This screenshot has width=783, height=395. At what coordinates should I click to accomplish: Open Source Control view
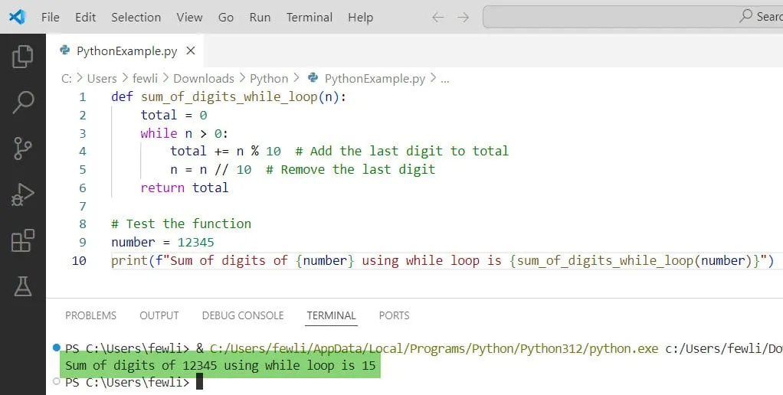[x=23, y=148]
